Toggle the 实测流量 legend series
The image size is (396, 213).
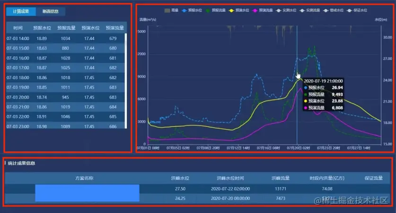click(310, 10)
